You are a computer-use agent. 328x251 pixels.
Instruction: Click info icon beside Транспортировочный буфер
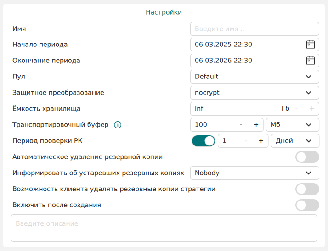(118, 125)
